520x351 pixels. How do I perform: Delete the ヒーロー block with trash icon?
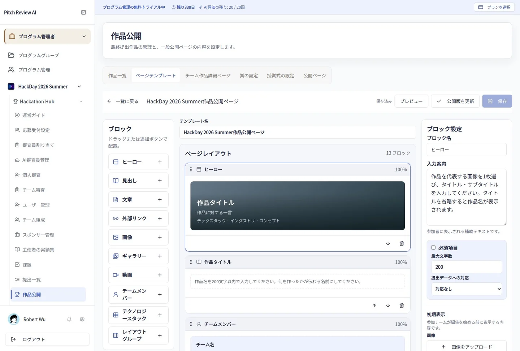pyautogui.click(x=402, y=243)
